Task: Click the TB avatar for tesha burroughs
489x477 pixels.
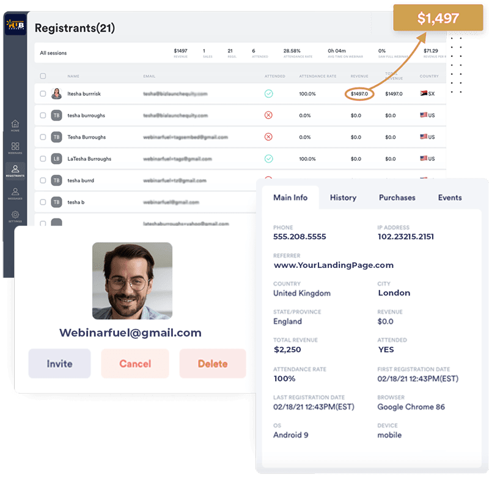Action: (56, 116)
